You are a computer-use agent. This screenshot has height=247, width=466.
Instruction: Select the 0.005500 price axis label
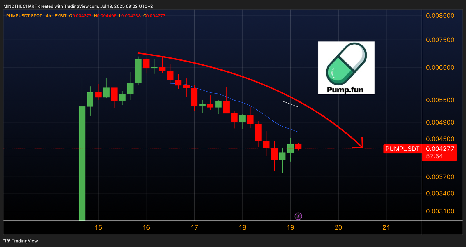(440, 100)
